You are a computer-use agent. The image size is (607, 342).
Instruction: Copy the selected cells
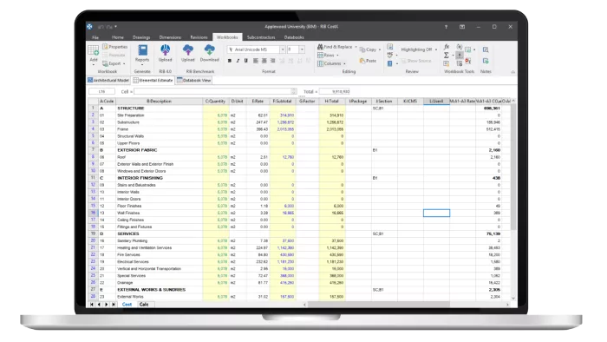pyautogui.click(x=368, y=49)
